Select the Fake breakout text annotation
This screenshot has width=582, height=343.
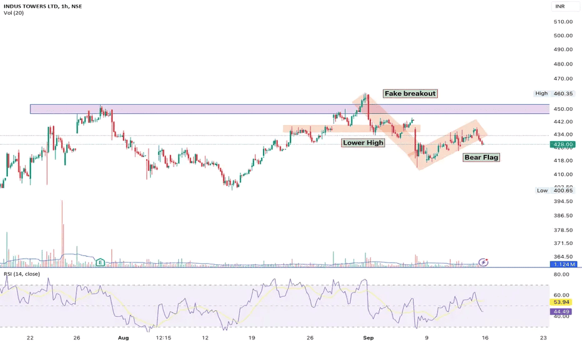(410, 93)
